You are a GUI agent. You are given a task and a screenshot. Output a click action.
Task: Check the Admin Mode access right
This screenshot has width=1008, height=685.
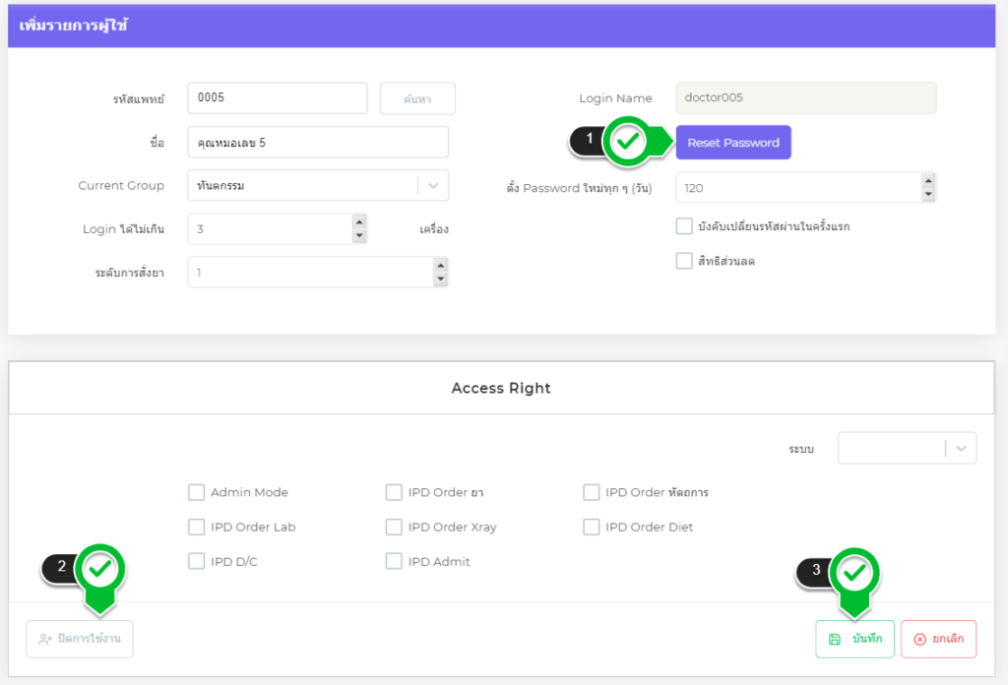(x=196, y=492)
